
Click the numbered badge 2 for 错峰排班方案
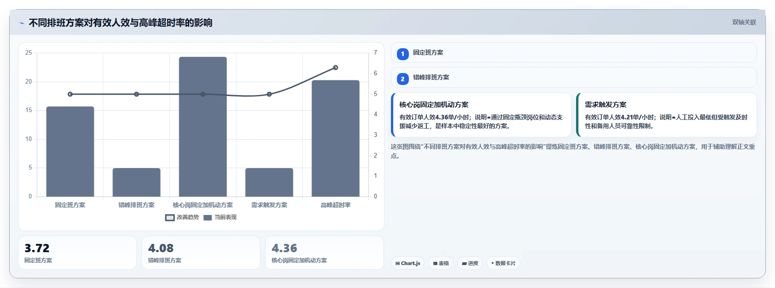pos(402,79)
